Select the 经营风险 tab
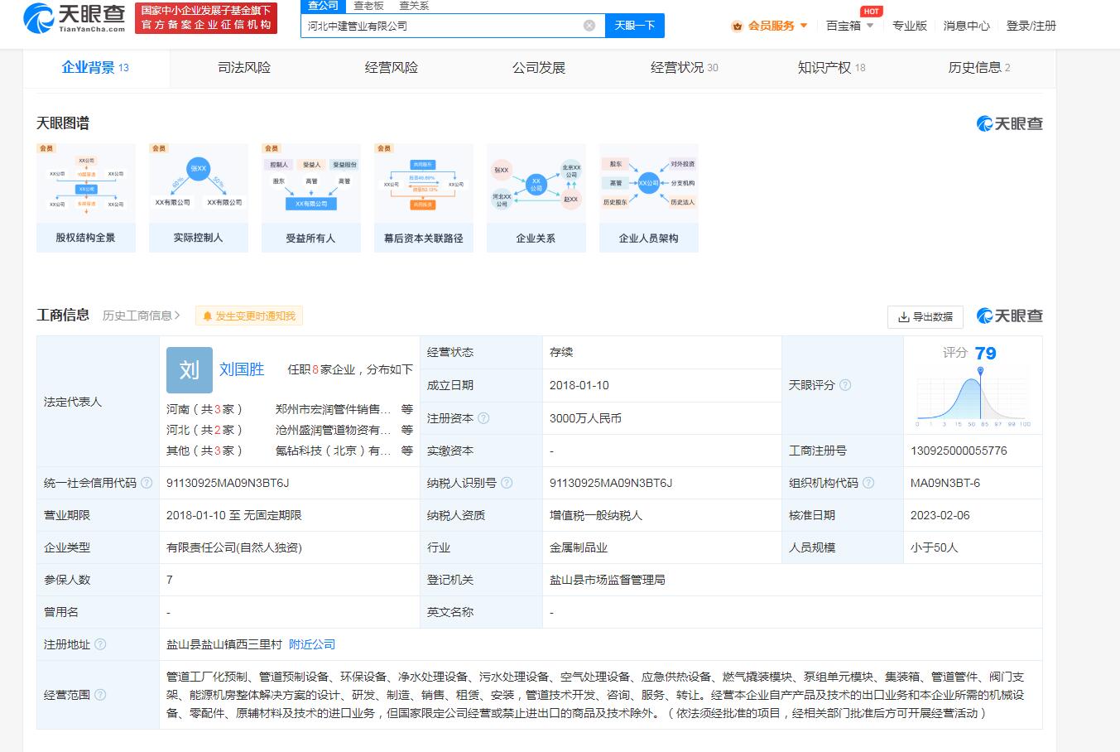Viewport: 1120px width, 752px height. pos(392,68)
